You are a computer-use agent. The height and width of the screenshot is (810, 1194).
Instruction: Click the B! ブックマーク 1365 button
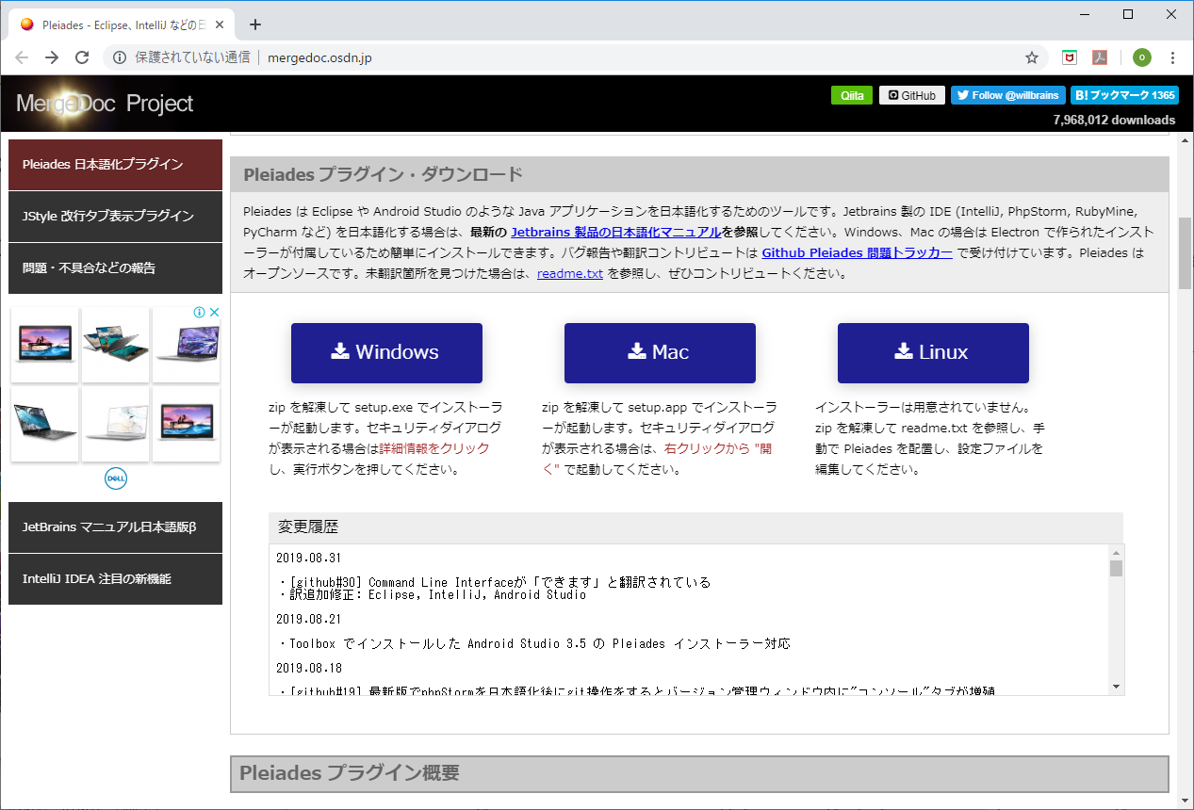[1124, 95]
